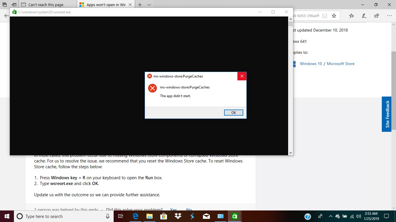Add page to favorites with star icon
The image size is (396, 222).
point(334,16)
